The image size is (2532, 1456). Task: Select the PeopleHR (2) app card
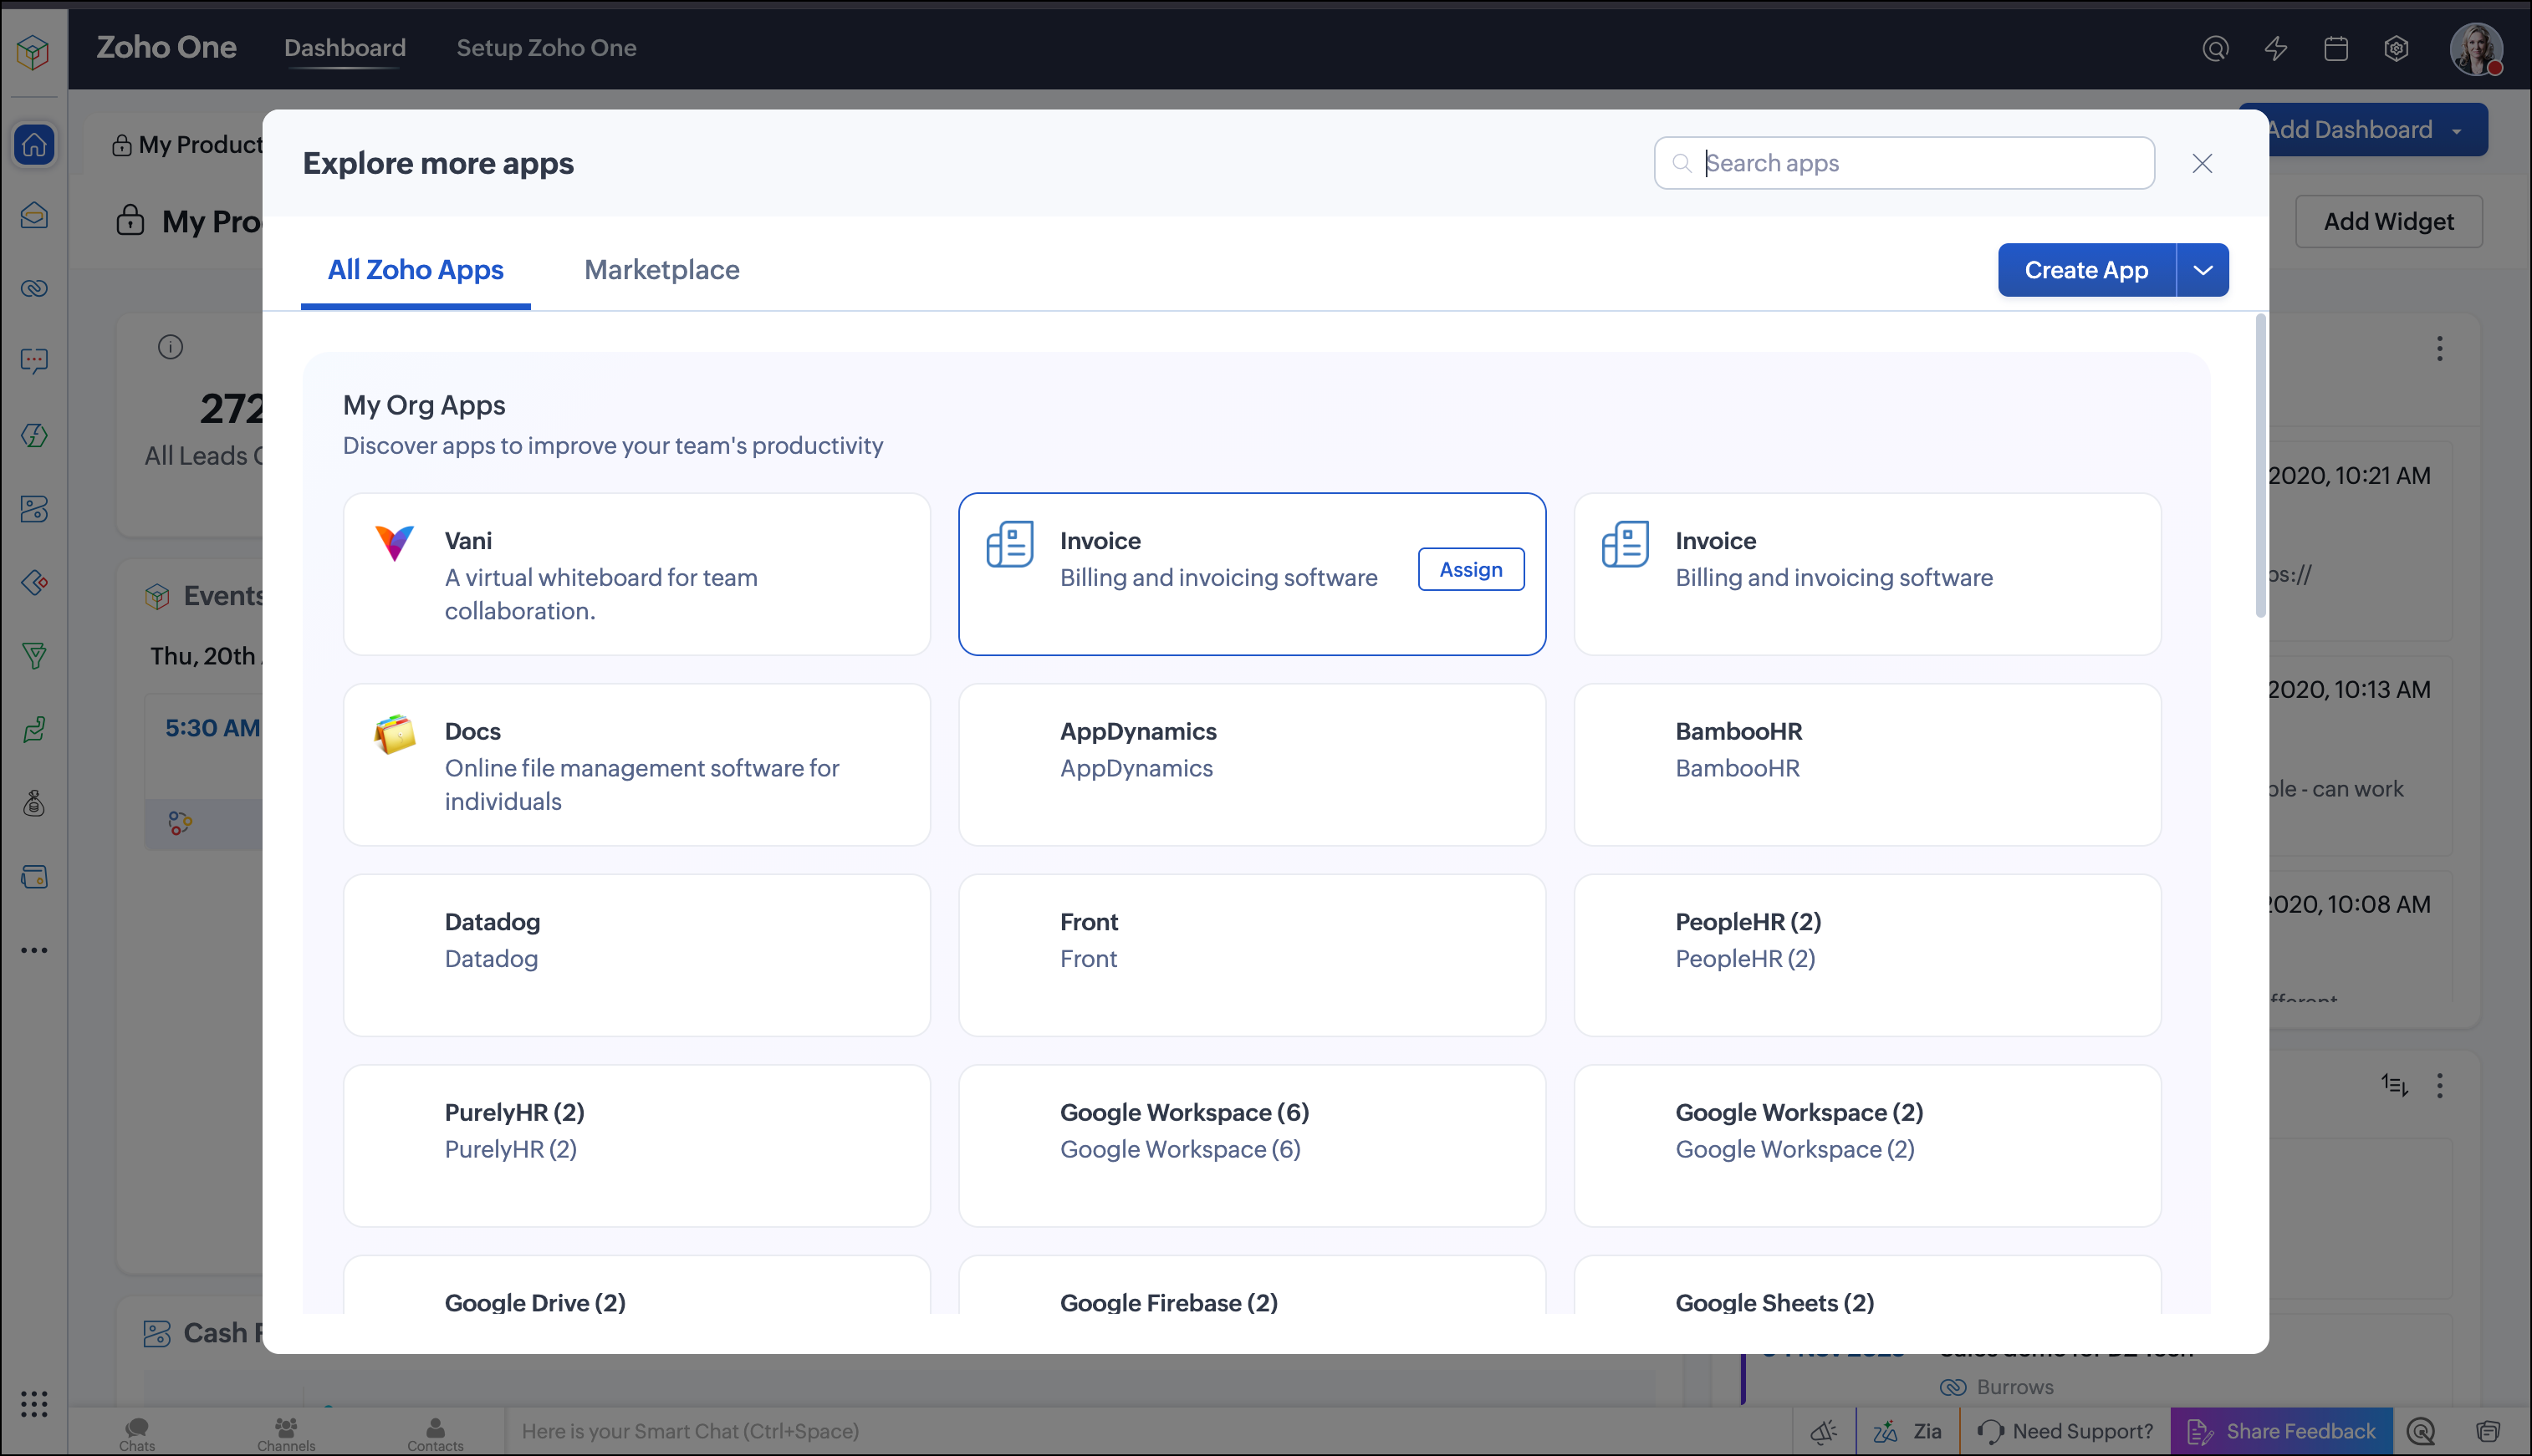(x=1868, y=955)
